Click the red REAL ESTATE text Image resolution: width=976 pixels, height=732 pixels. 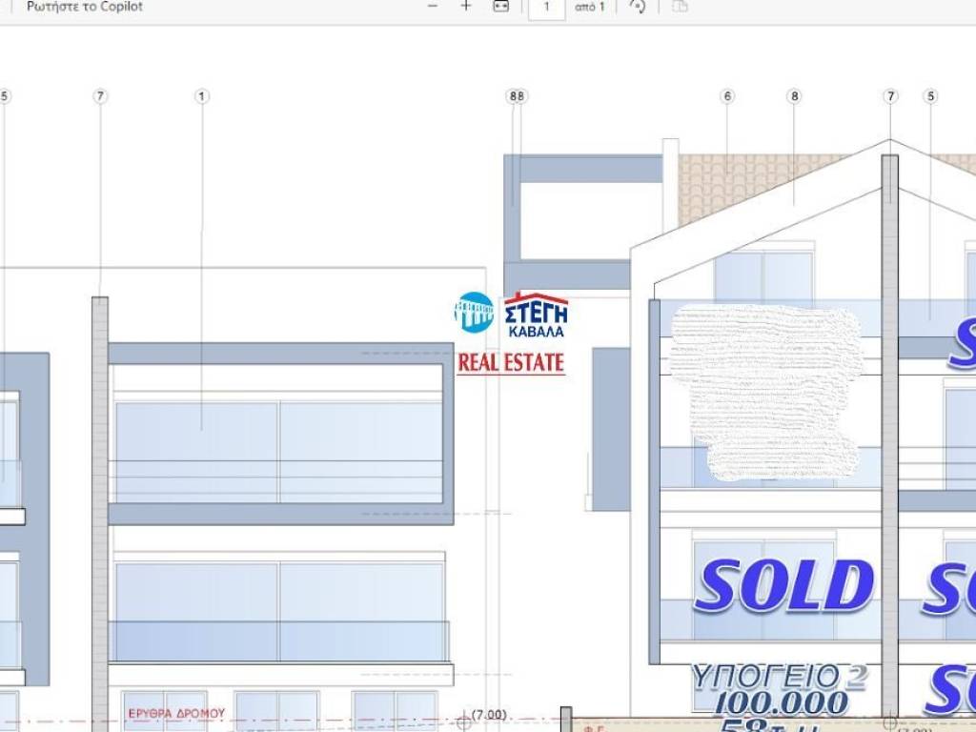pos(511,363)
